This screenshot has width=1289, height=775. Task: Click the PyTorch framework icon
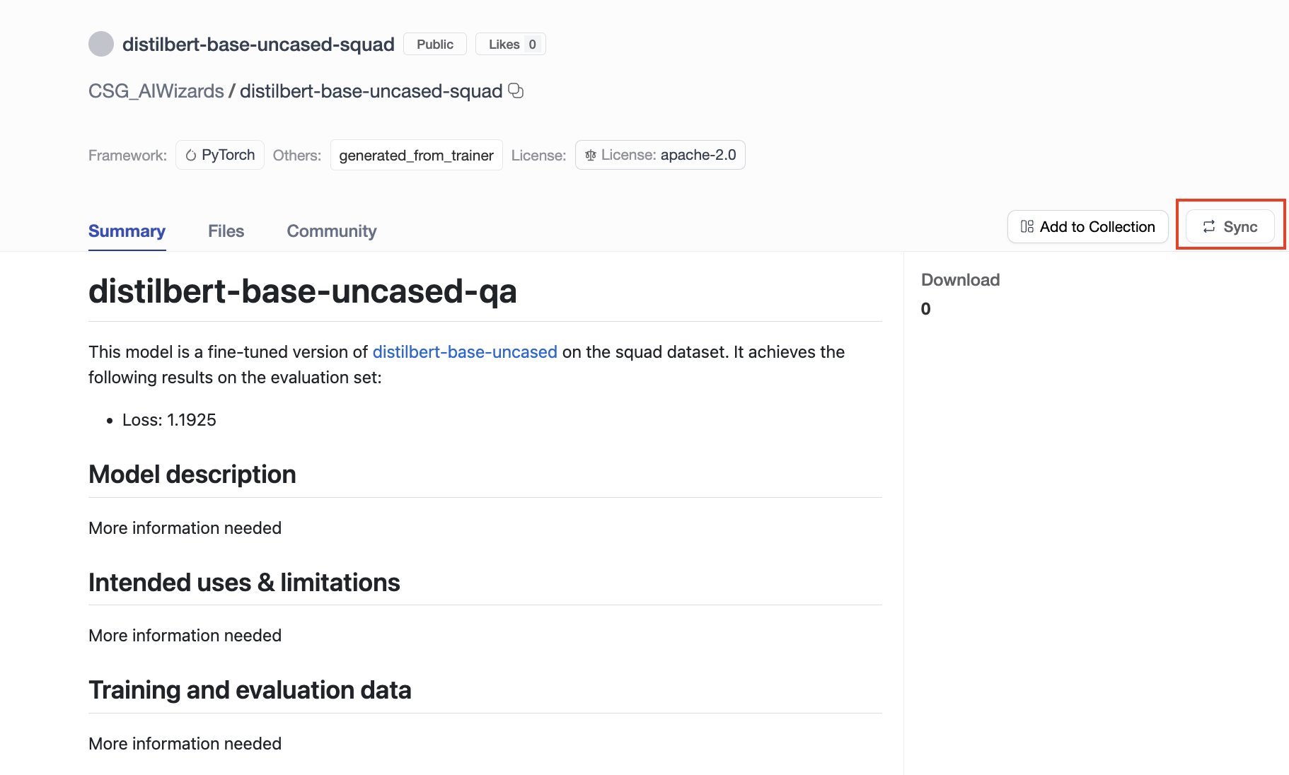191,156
